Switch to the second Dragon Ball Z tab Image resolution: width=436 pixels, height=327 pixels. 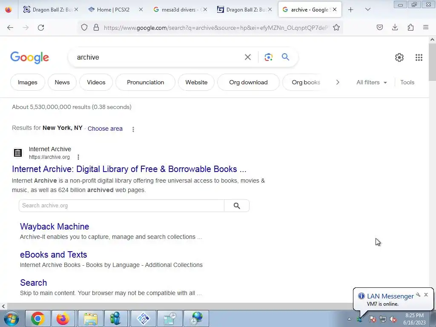[245, 9]
